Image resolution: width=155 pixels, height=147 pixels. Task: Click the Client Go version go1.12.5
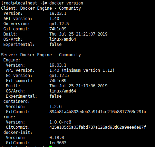[x=59, y=24]
